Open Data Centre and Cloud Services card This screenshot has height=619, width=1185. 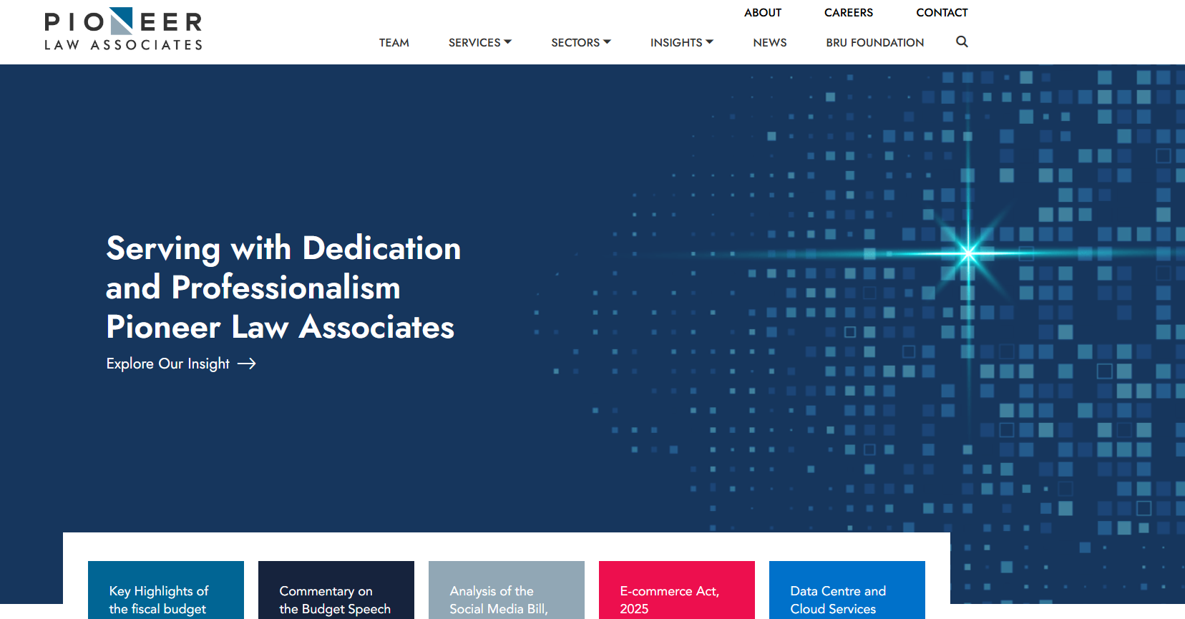point(847,590)
